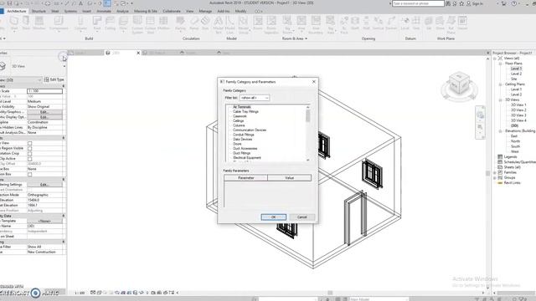Select the Level datum tool
Viewport: 536px width, 301px height.
pyautogui.click(x=405, y=23)
